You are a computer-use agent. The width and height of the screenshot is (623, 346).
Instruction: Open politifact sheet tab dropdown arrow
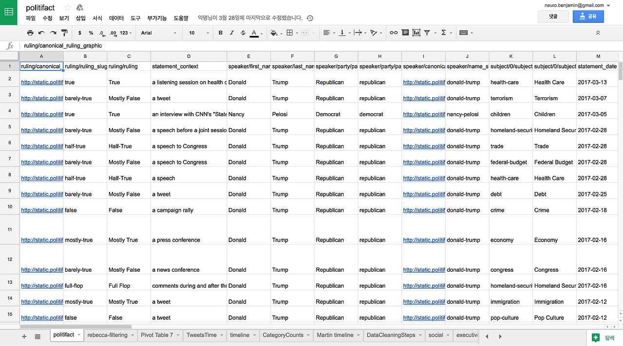(x=79, y=335)
